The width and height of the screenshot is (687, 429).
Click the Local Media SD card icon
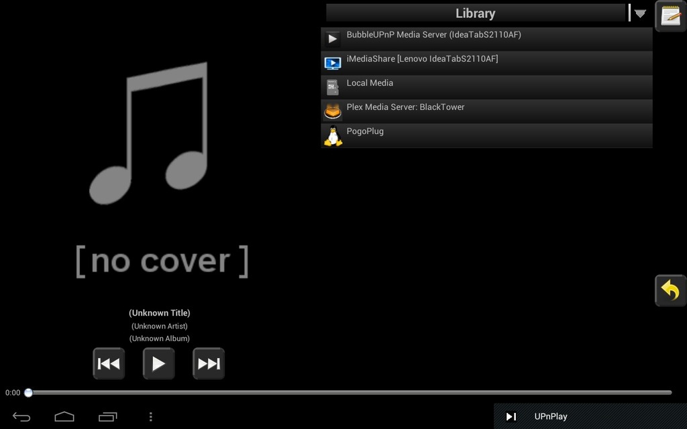333,87
